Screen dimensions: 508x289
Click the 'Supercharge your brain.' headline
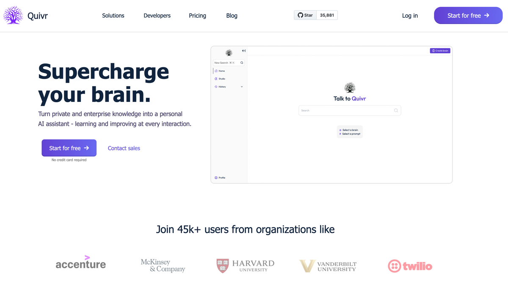click(x=104, y=84)
